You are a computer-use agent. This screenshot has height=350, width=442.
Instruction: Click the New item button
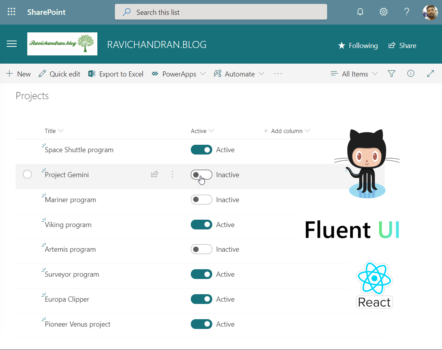point(18,74)
